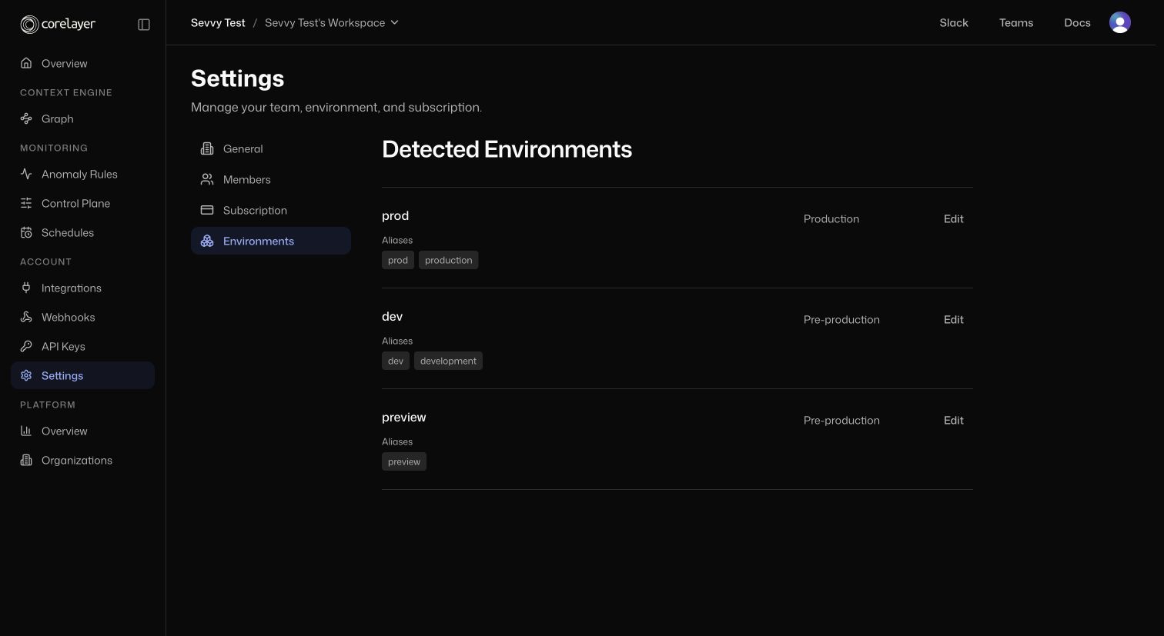The height and width of the screenshot is (636, 1164).
Task: Click the API Keys key icon
Action: point(26,346)
